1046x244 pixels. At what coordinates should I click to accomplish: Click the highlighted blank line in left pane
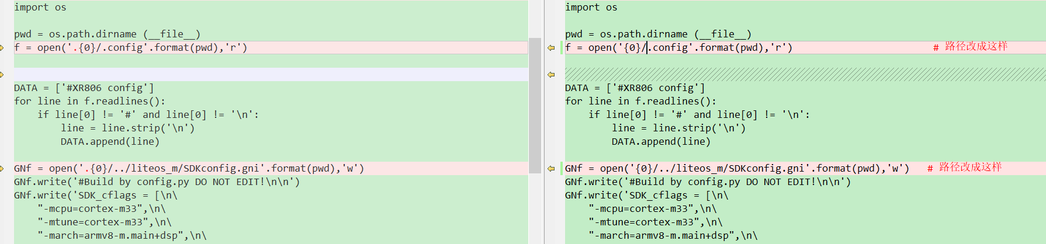271,74
